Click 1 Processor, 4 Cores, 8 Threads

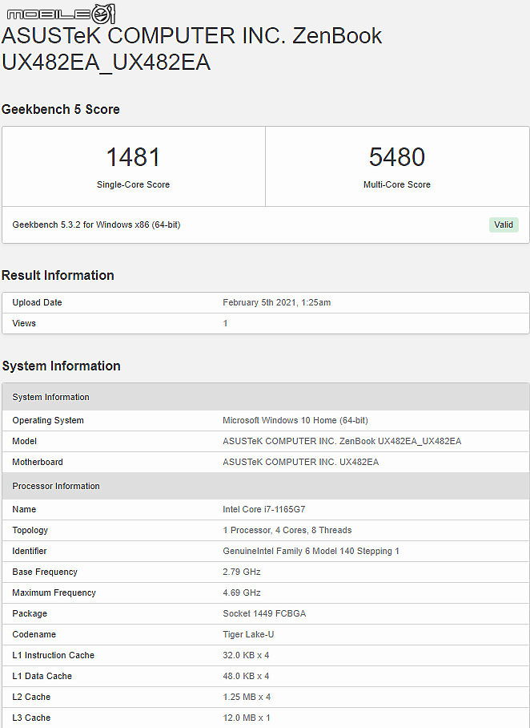[287, 530]
